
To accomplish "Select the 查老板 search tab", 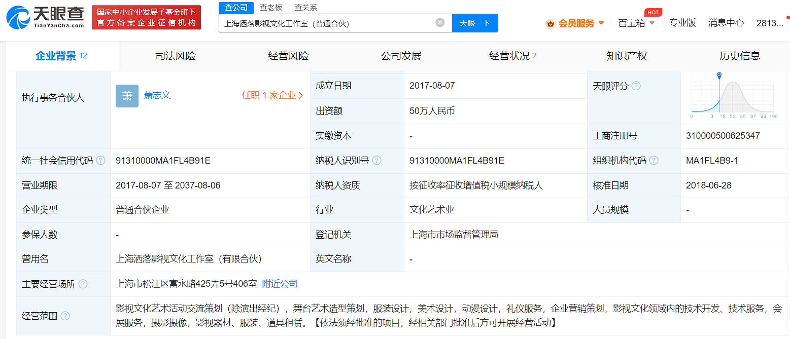I will tap(271, 8).
